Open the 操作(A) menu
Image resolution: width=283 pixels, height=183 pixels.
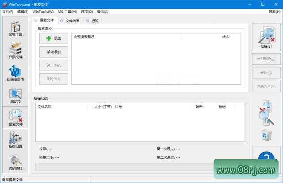pyautogui.click(x=103, y=12)
